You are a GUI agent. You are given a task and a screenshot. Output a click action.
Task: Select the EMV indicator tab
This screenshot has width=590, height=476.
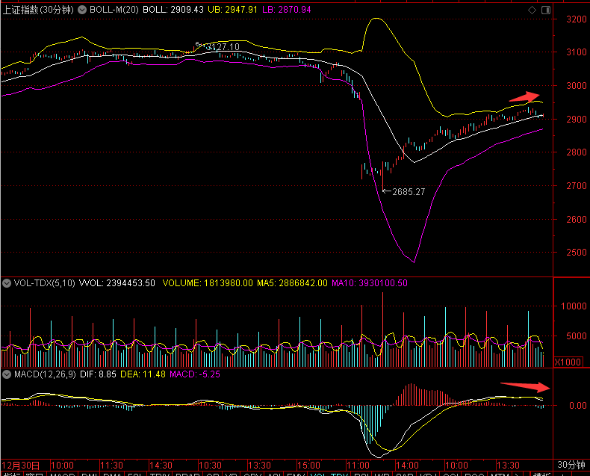coord(295,474)
